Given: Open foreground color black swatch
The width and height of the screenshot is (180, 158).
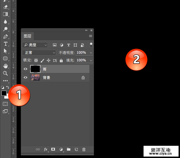Looking at the screenshot, I should [x=4, y=93].
